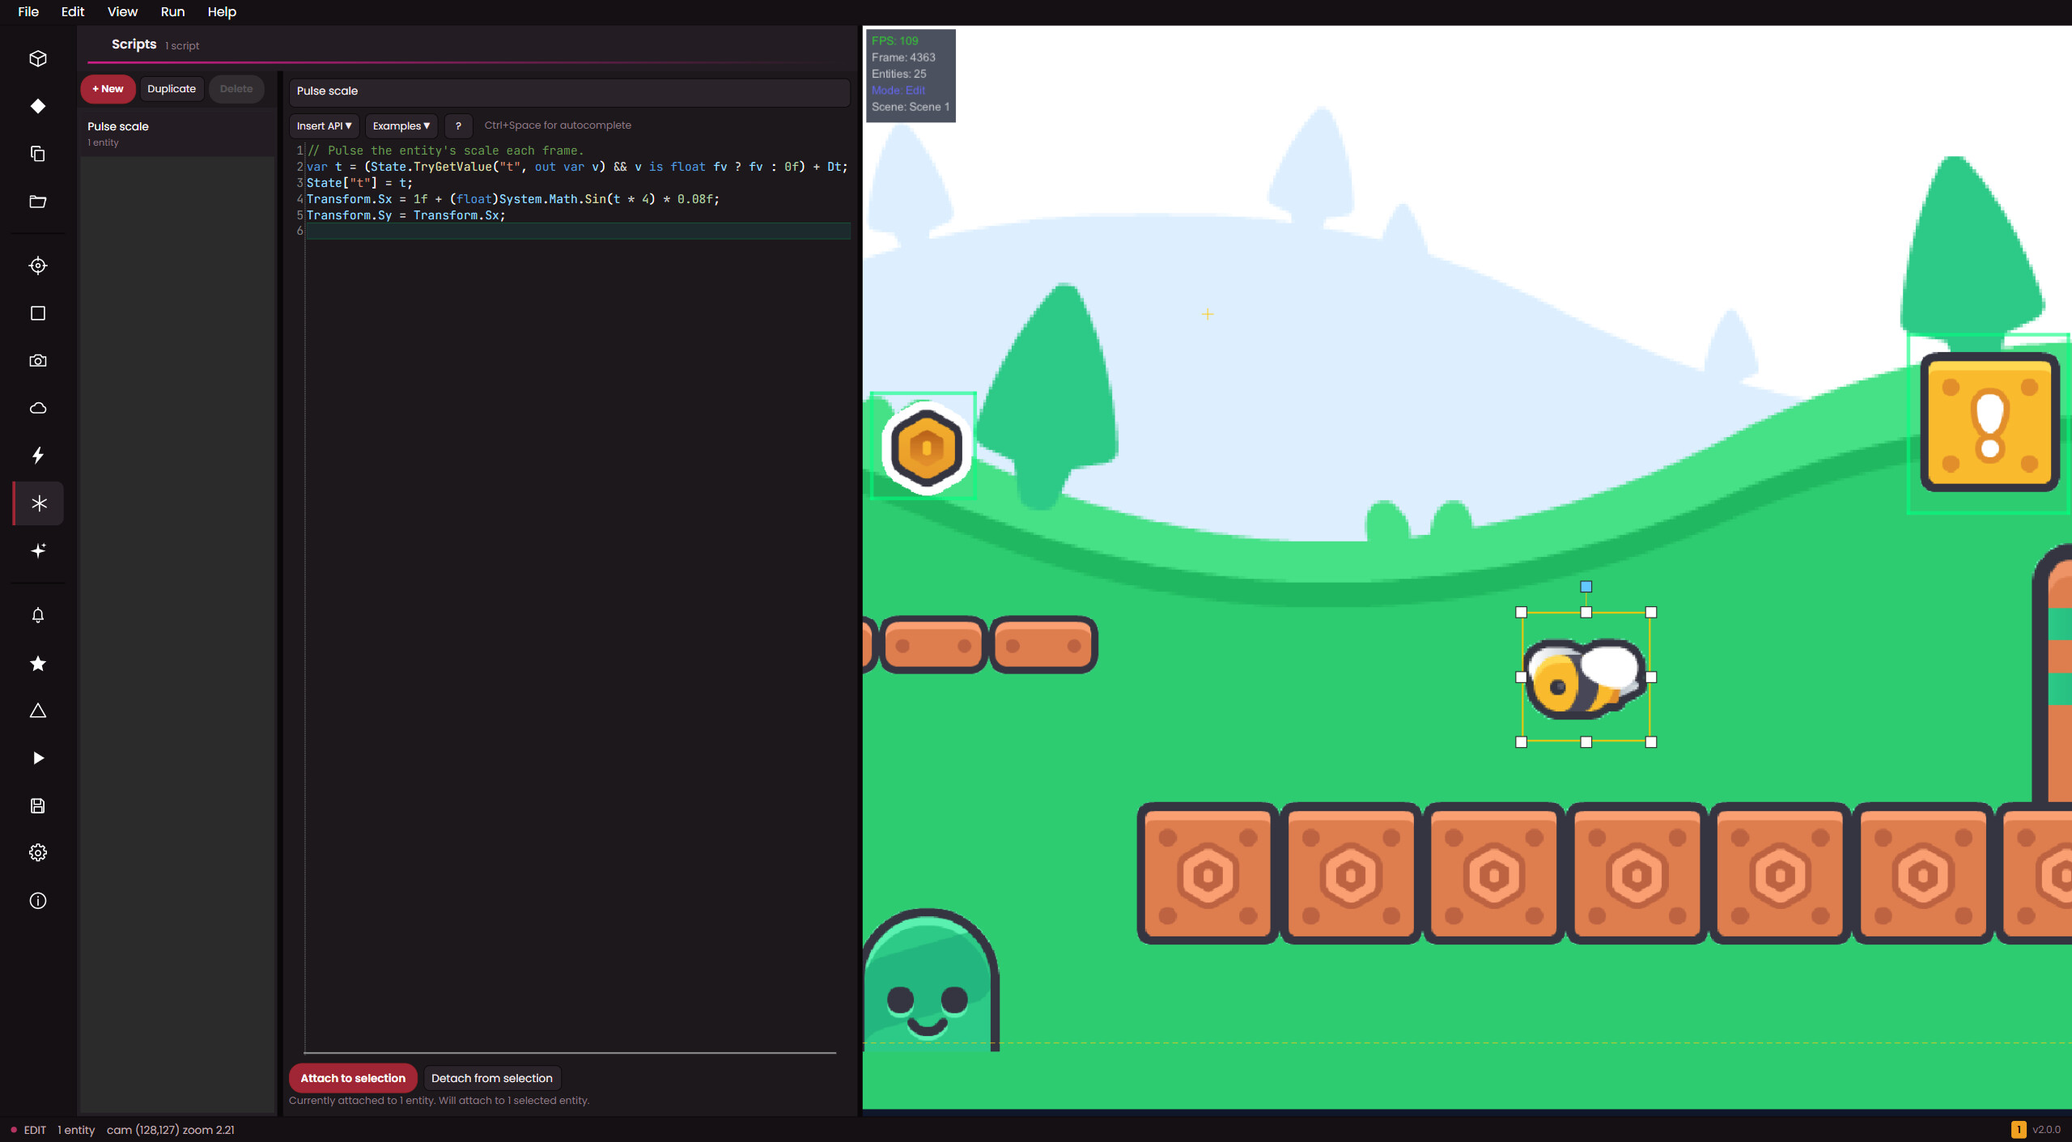Click the empty line 6 in code editor
This screenshot has width=2072, height=1142.
click(x=578, y=231)
